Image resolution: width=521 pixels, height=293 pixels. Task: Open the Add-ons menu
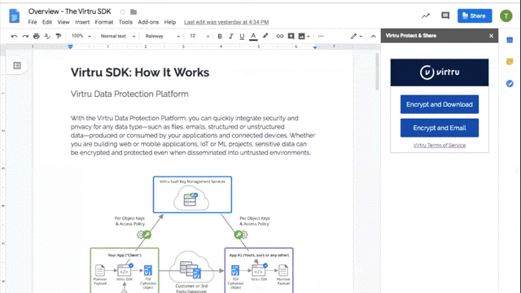pos(148,22)
